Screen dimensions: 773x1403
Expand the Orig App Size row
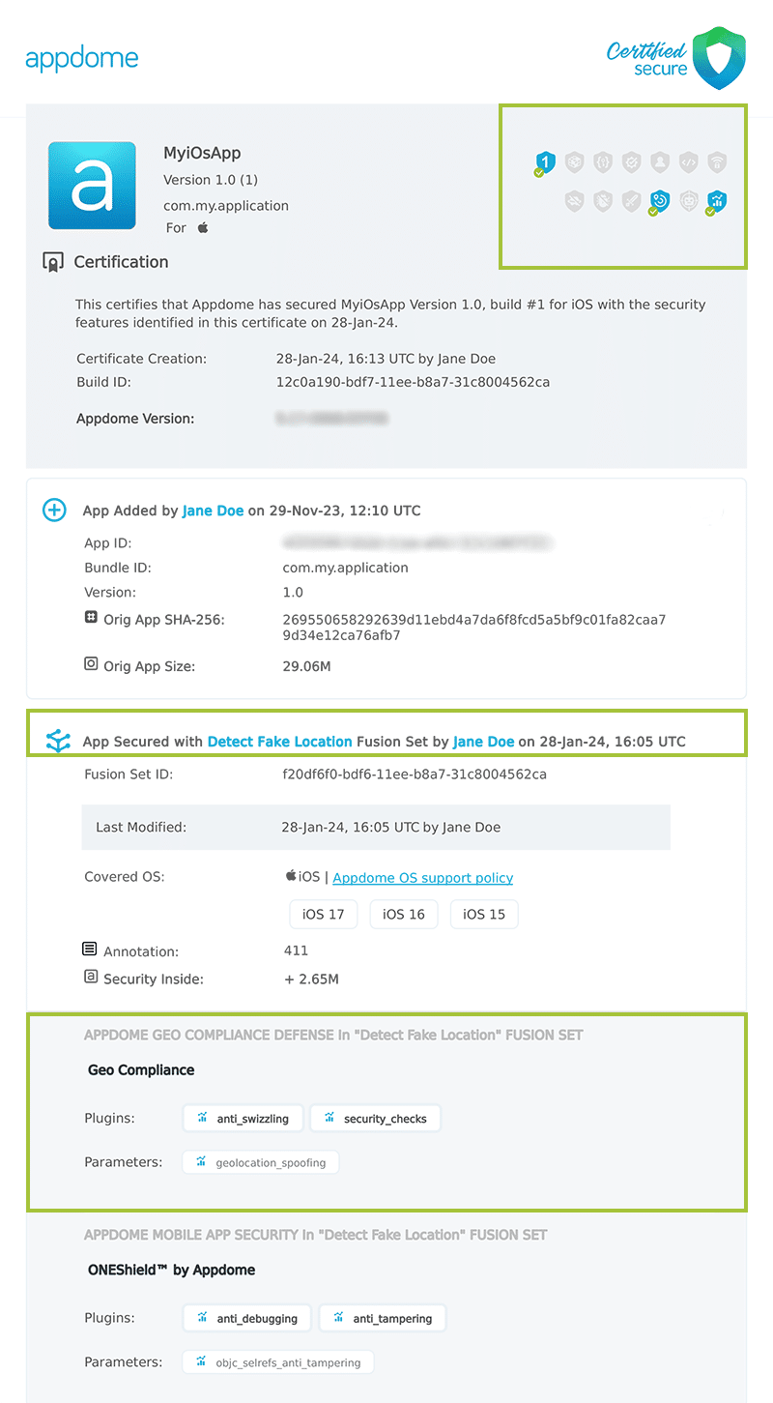click(x=90, y=664)
